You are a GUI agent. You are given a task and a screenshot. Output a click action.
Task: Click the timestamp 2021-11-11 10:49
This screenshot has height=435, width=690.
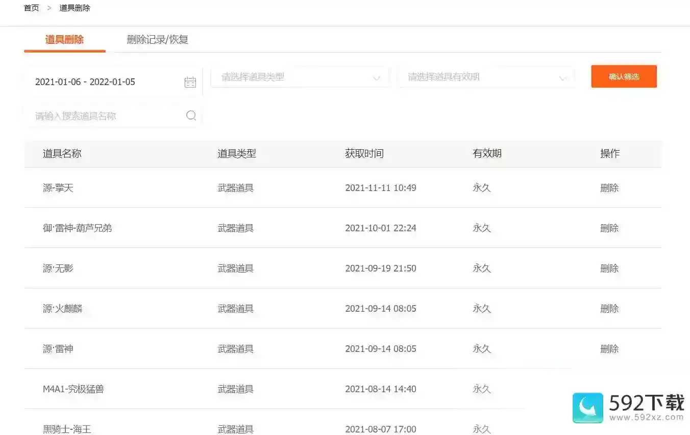(x=381, y=188)
